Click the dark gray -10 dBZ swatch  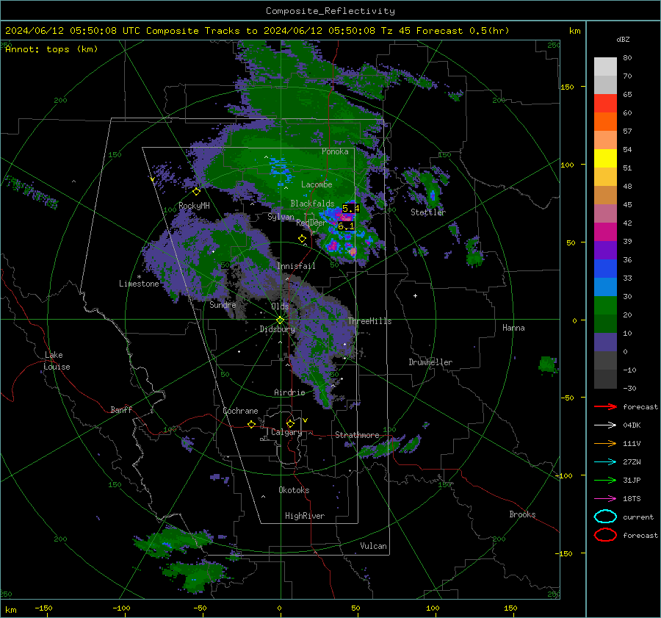pyautogui.click(x=605, y=378)
